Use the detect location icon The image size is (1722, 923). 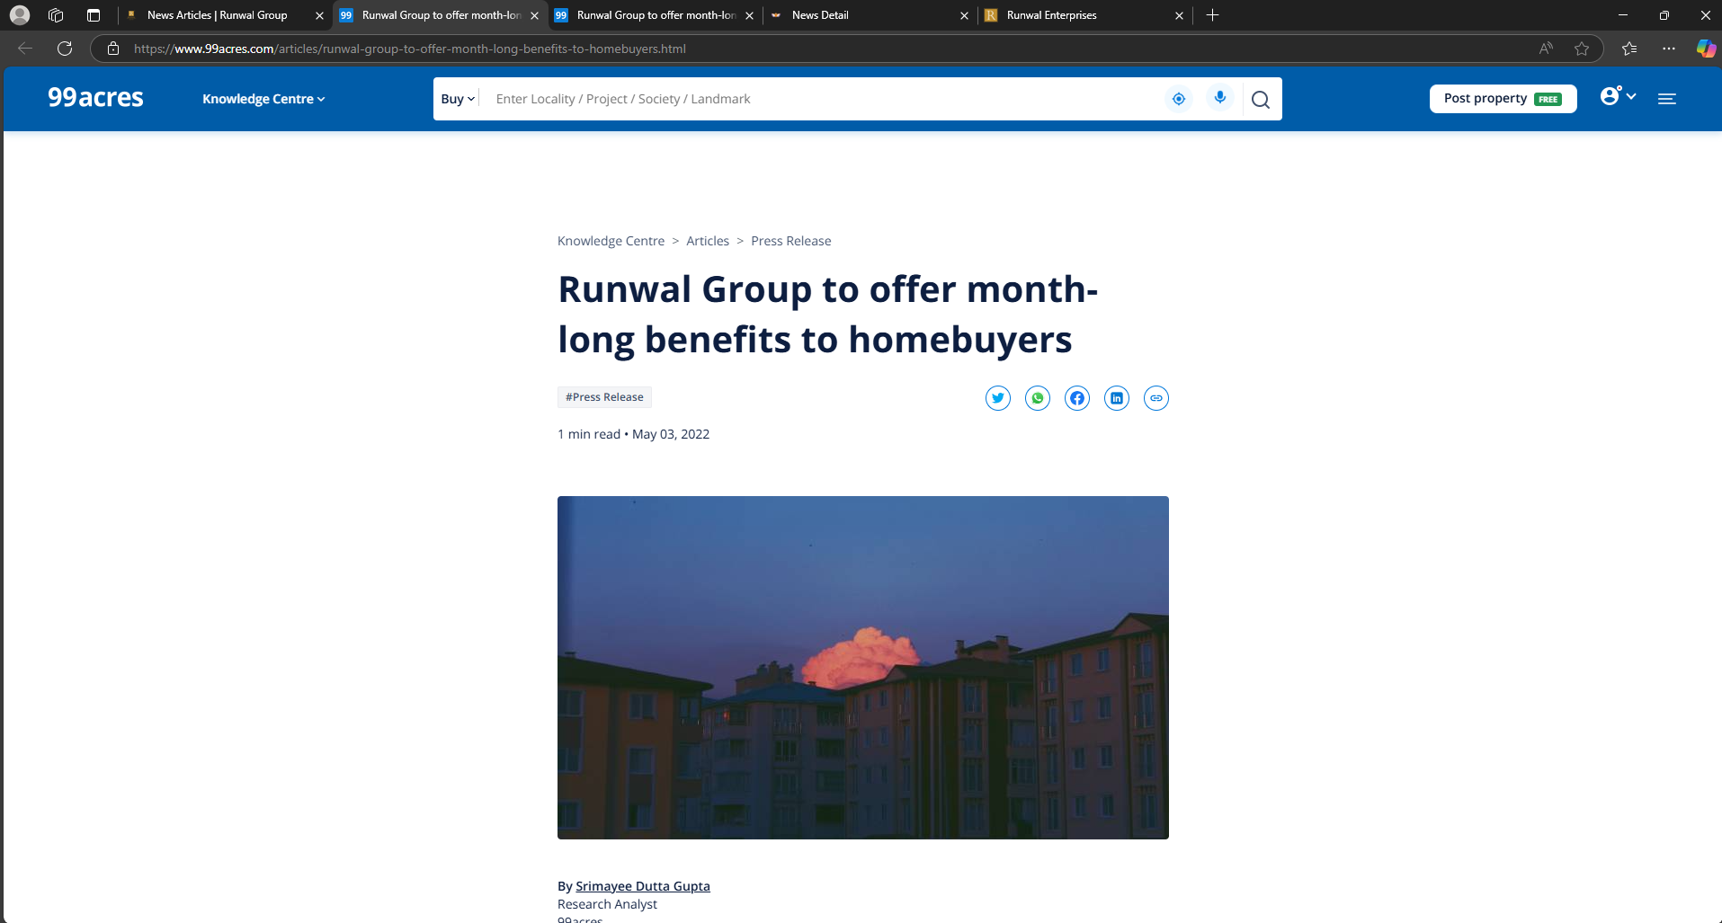(x=1178, y=99)
